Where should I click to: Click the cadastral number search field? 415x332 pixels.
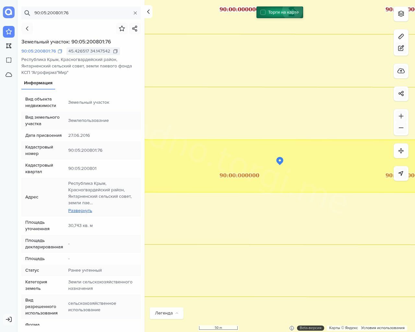[x=81, y=13]
